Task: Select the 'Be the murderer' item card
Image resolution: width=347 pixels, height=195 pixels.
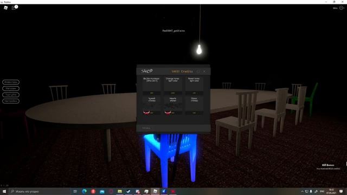Action: [152, 86]
